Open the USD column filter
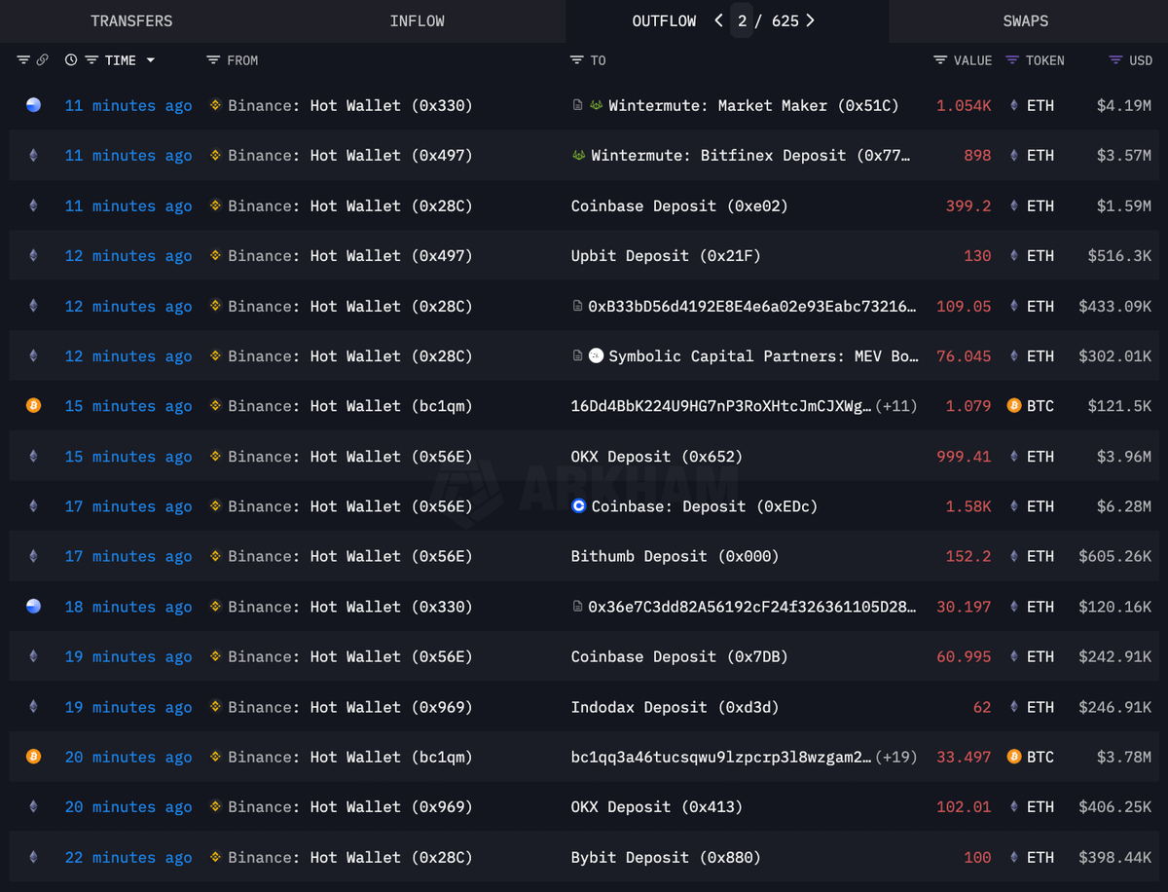This screenshot has width=1168, height=892. 1115,60
